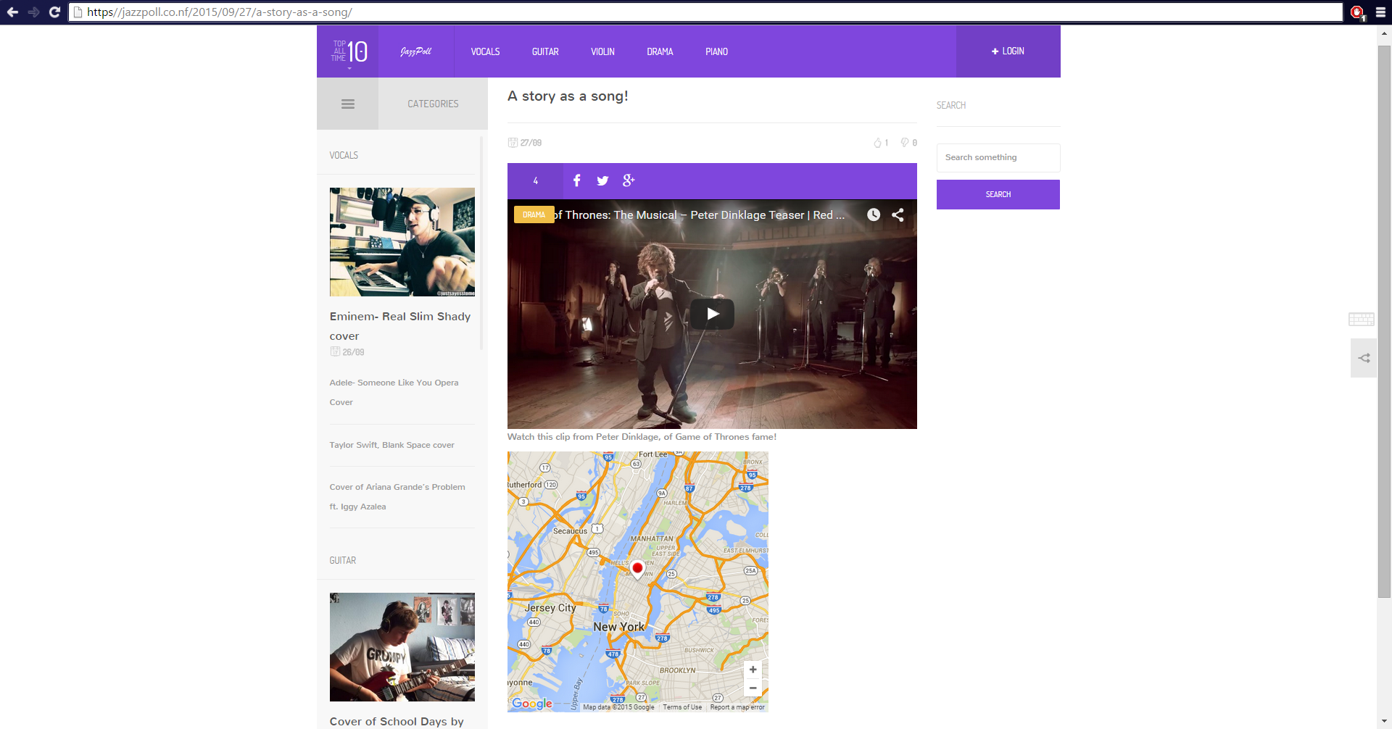Open the Eminem cover thumbnail
Image resolution: width=1392 pixels, height=729 pixels.
pos(402,242)
